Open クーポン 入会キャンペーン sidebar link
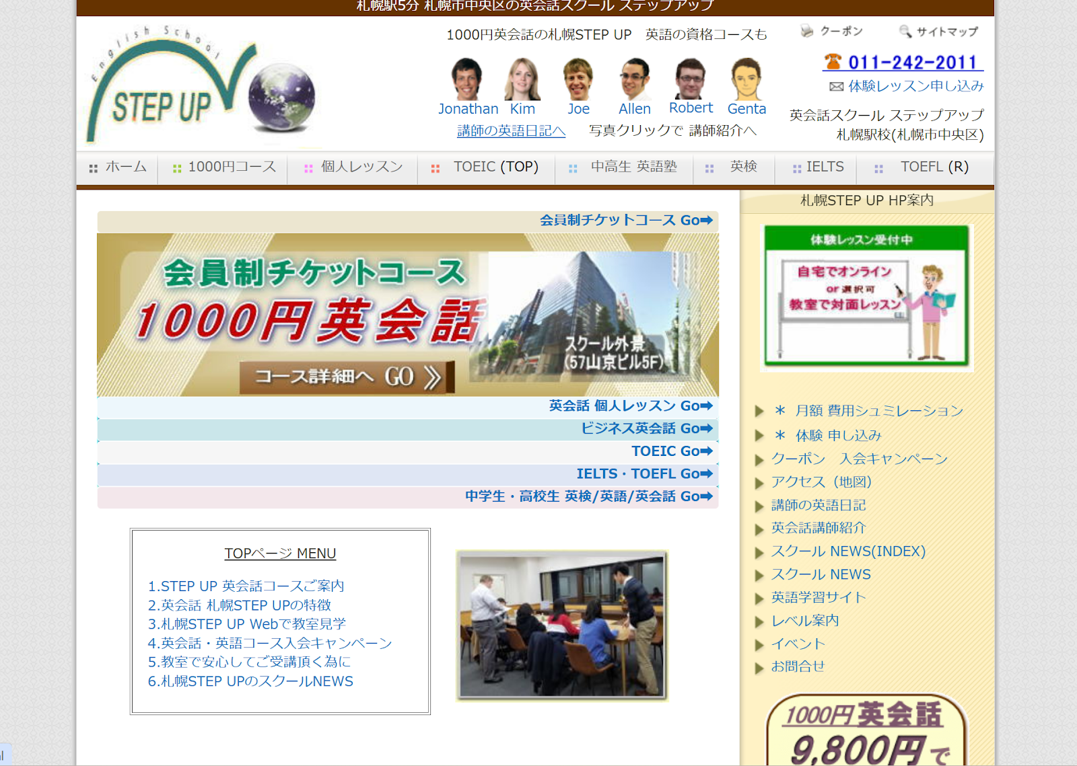The height and width of the screenshot is (766, 1077). click(x=860, y=459)
